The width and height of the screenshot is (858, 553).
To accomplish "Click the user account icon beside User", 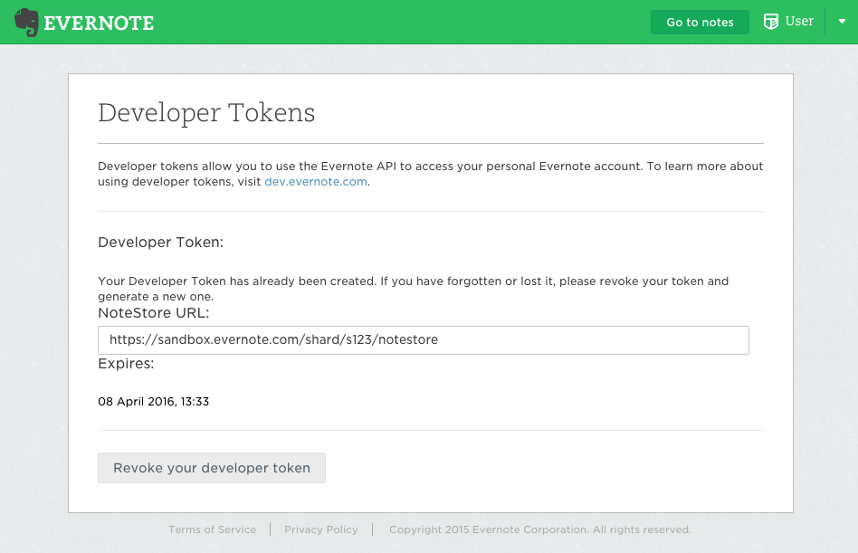I will click(771, 22).
